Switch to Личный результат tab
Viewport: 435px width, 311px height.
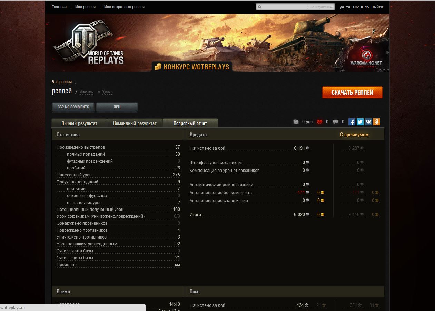click(79, 123)
